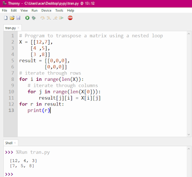The height and width of the screenshot is (177, 192).
Task: Open the Run menu
Action: 35,11
